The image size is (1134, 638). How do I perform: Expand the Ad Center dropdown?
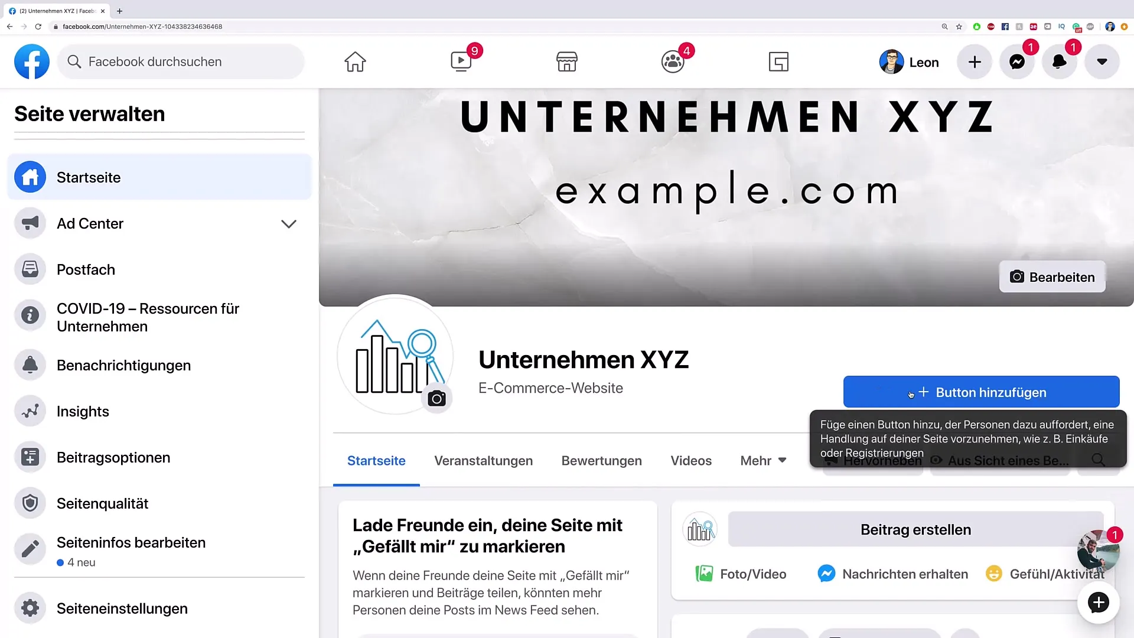(x=289, y=224)
